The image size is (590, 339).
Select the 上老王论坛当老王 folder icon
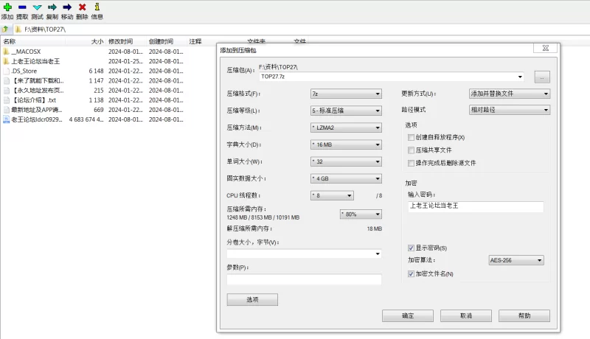(x=6, y=61)
